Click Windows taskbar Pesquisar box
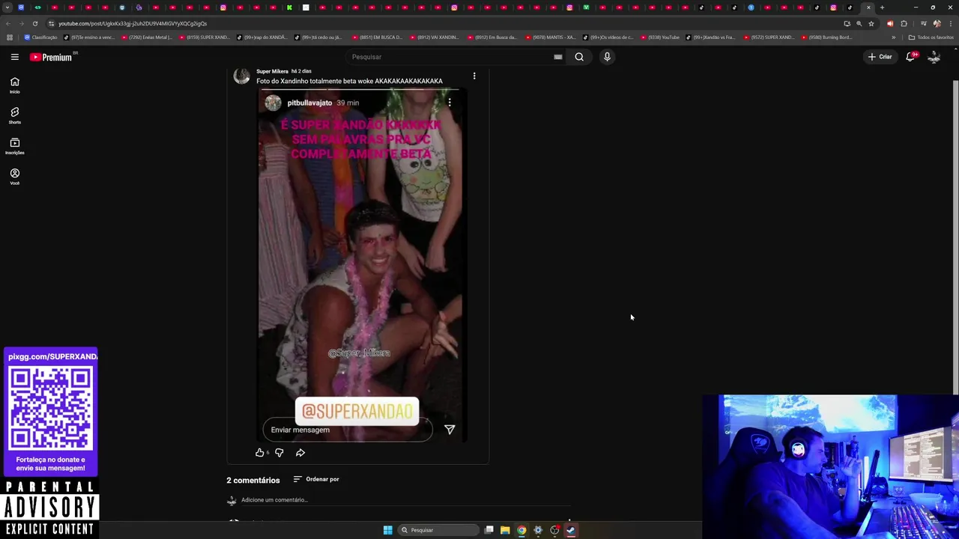 click(x=438, y=530)
